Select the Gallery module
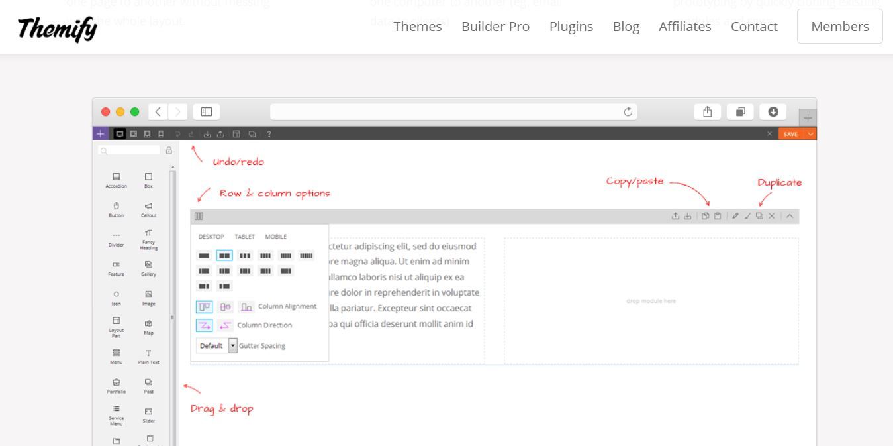Viewport: 893px width, 446px height. (148, 268)
